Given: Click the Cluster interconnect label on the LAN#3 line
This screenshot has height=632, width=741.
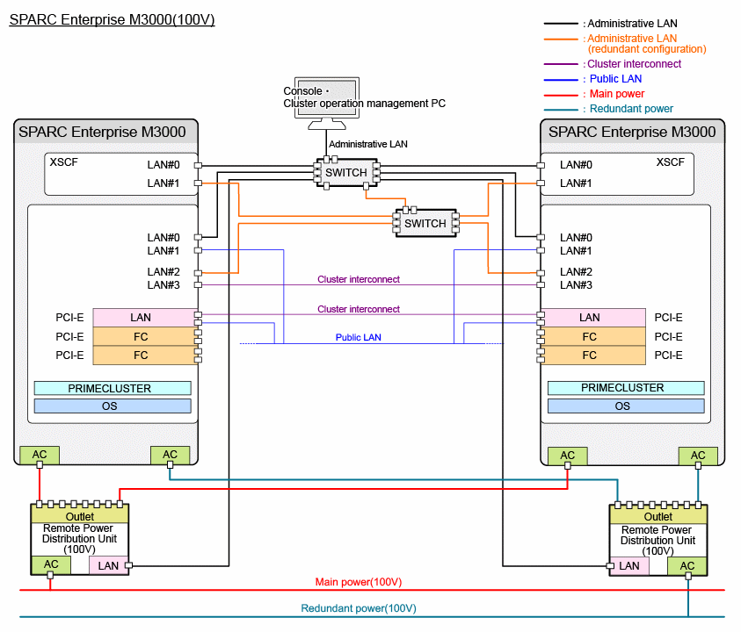Looking at the screenshot, I should coord(359,279).
